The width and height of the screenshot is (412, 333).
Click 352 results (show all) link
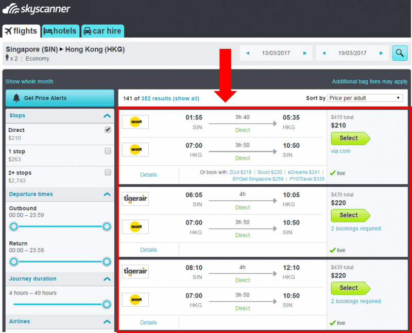pyautogui.click(x=170, y=98)
